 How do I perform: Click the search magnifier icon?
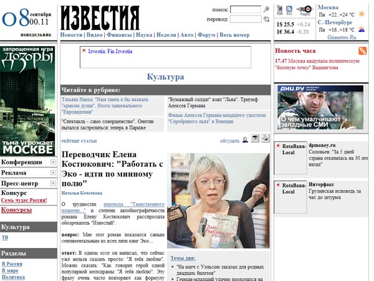tap(266, 9)
